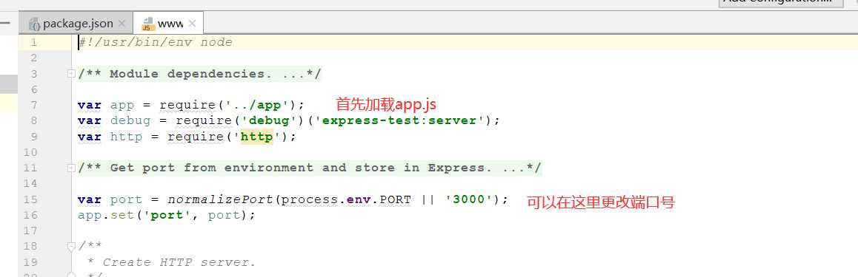Click the folded text '/** Module dependencies. ...*/'

pyautogui.click(x=199, y=74)
